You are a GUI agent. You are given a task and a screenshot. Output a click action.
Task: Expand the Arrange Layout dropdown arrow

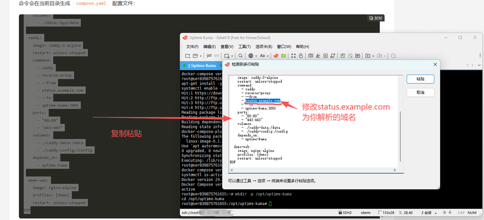(x=385, y=56)
